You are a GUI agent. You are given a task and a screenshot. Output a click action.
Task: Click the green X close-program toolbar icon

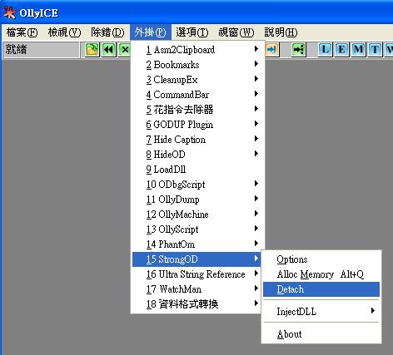coord(124,50)
